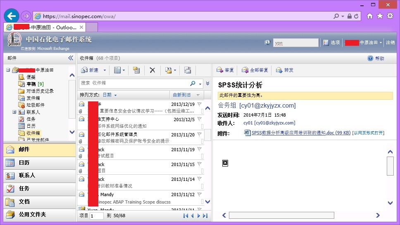Click the reading pane vertical scrollbar thumb
Viewport: 400px width, 225px height.
[x=390, y=166]
